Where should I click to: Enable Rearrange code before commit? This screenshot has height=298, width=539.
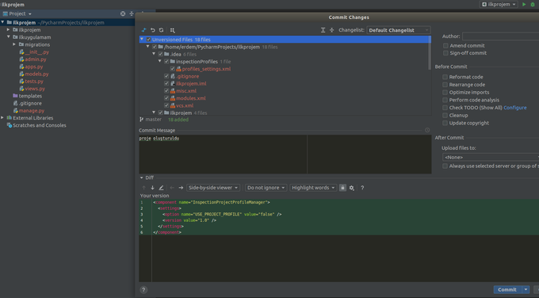pos(445,85)
